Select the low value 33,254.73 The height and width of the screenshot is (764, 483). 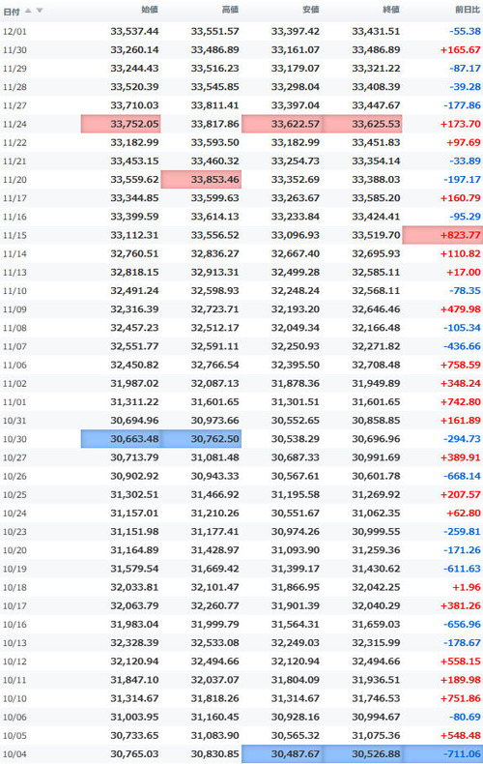point(295,162)
